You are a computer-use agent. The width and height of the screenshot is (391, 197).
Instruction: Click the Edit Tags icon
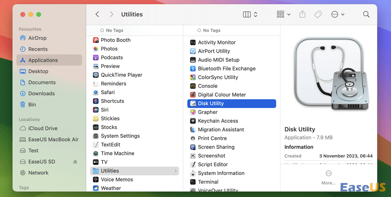[x=318, y=14]
